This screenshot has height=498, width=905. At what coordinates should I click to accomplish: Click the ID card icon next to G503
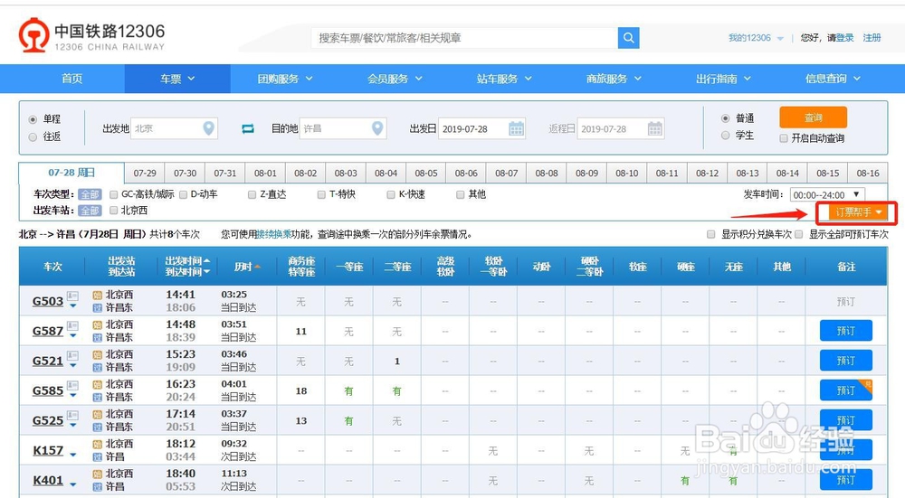[x=72, y=296]
